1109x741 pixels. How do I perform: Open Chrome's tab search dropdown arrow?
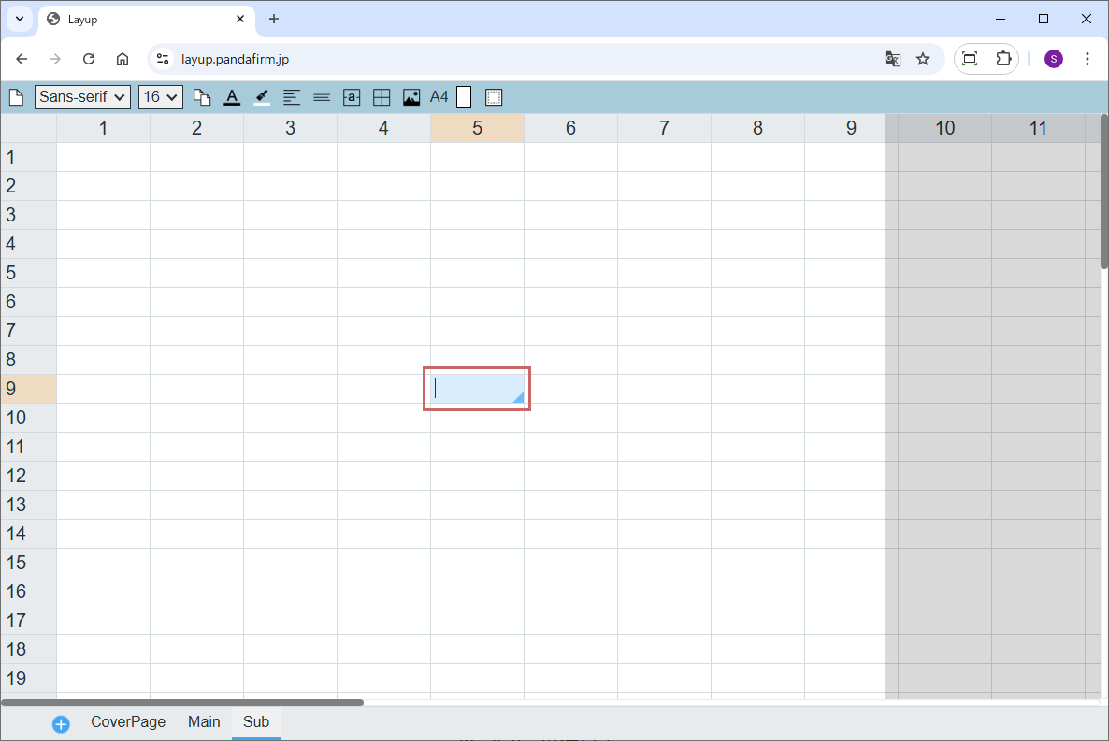pos(19,19)
